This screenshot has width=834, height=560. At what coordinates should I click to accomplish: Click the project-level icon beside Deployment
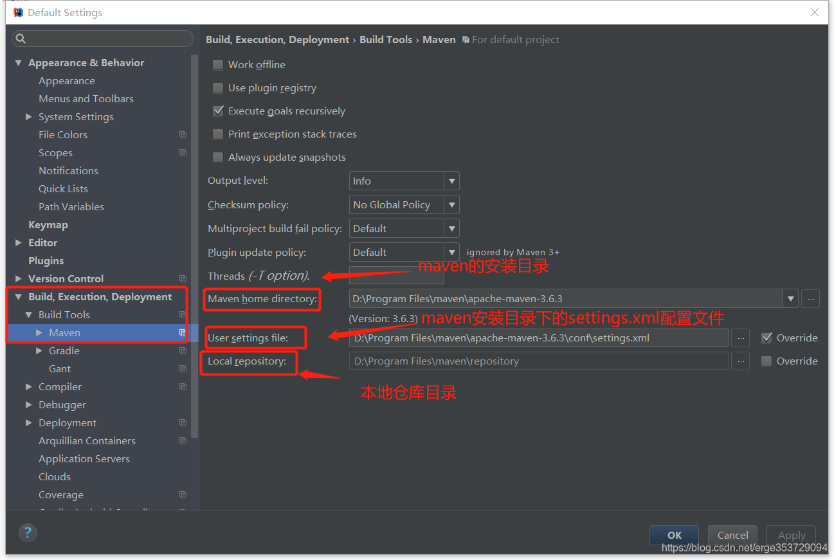pos(183,423)
